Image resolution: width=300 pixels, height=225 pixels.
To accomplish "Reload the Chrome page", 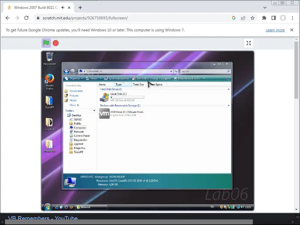I will (26, 18).
